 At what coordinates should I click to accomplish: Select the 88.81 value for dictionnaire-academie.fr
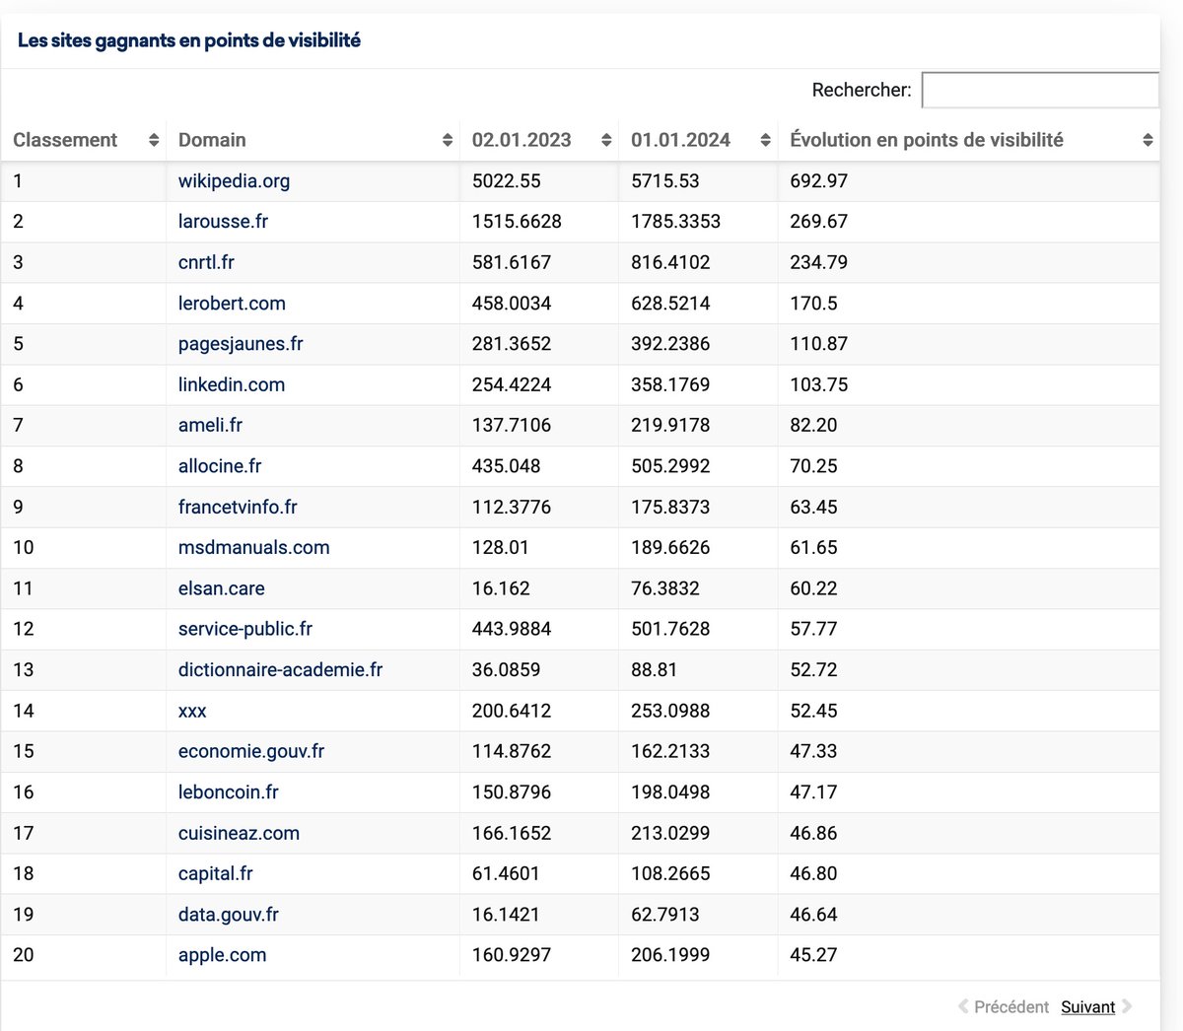(655, 669)
